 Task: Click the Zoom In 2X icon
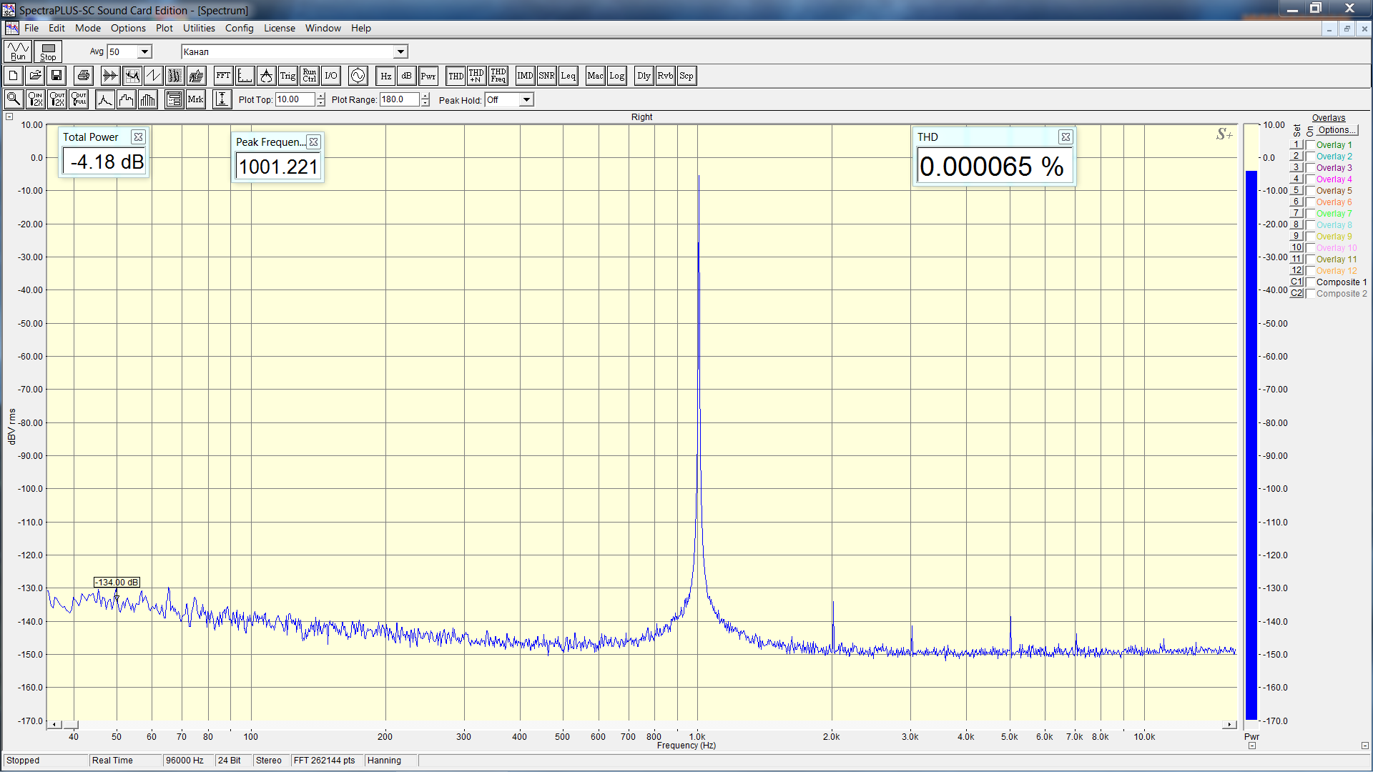pos(35,99)
